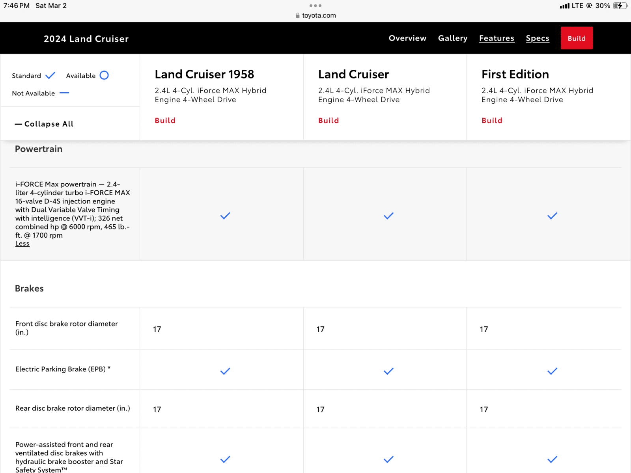631x473 pixels.
Task: Click the power-assisted brakes checkmark for Land Cruiser 1958
Action: point(225,459)
